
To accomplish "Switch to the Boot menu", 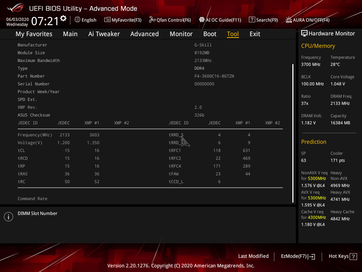I will (210, 34).
